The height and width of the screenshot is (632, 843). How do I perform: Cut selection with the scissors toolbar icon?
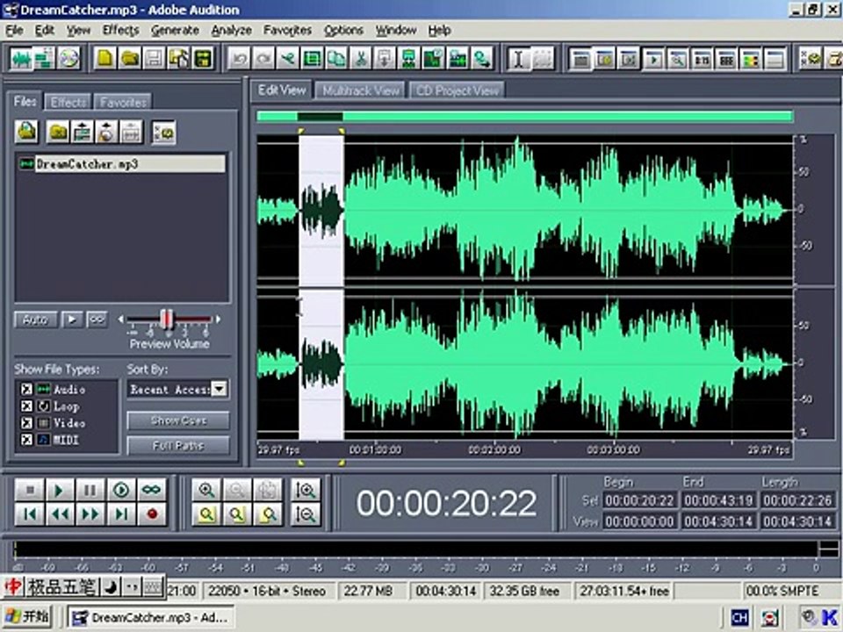tap(361, 58)
